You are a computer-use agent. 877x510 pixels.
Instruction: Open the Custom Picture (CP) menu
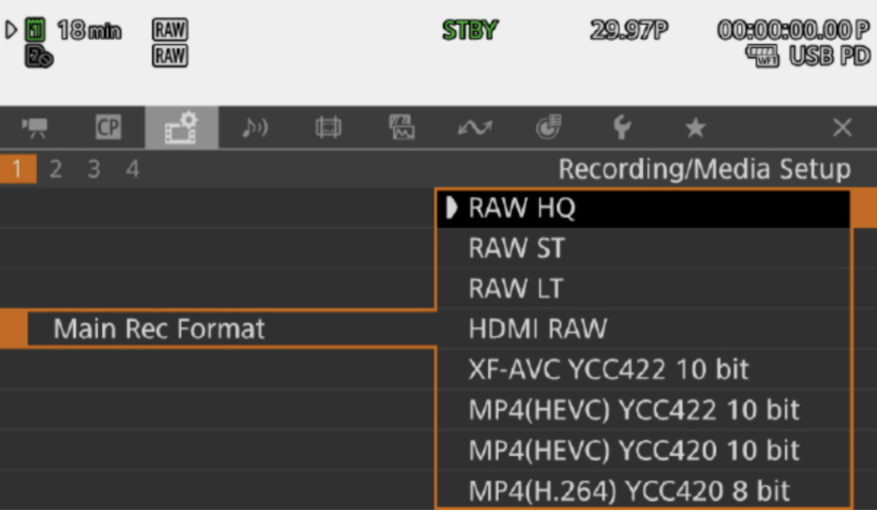(107, 129)
